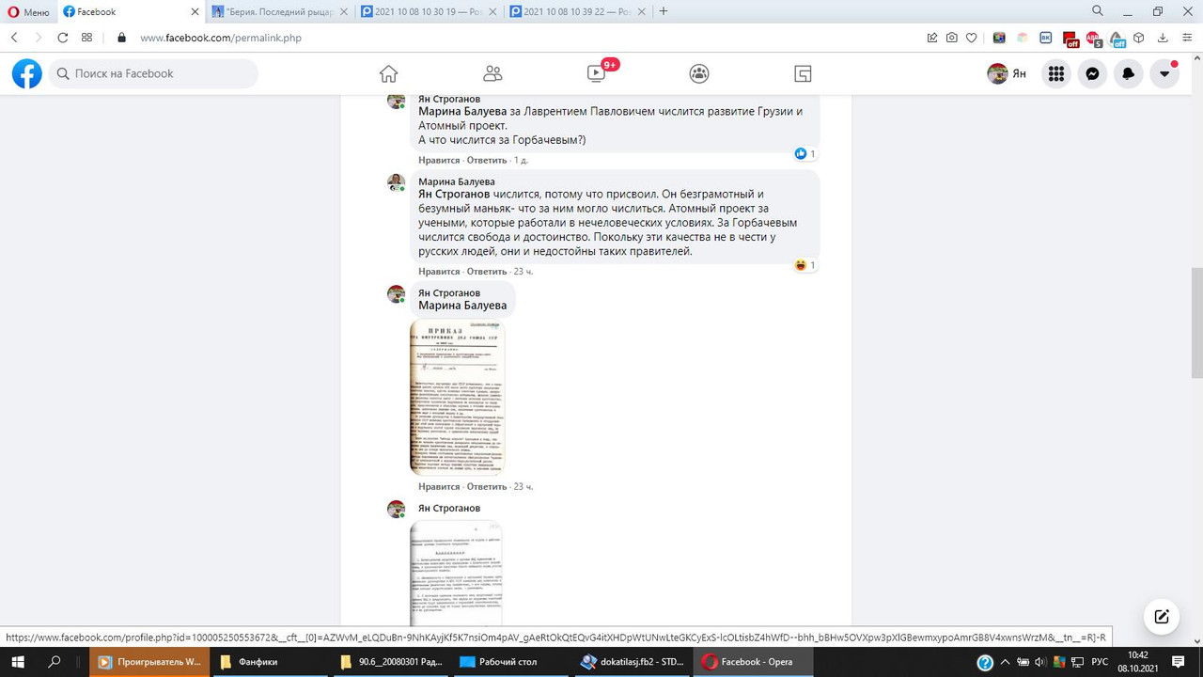Add page to bookmarks with heart icon
Image resolution: width=1203 pixels, height=677 pixels.
click(972, 38)
